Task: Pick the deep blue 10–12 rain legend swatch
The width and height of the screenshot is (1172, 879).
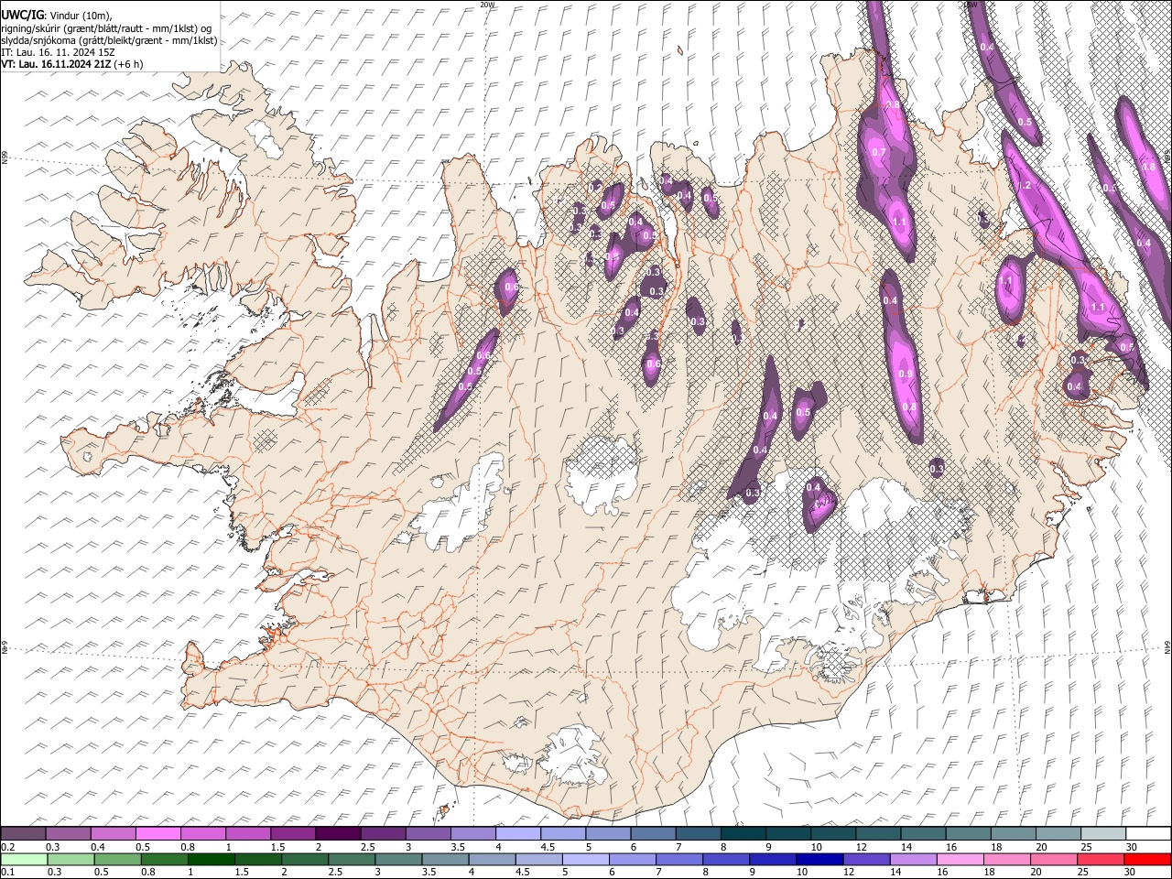Action: pos(819,859)
